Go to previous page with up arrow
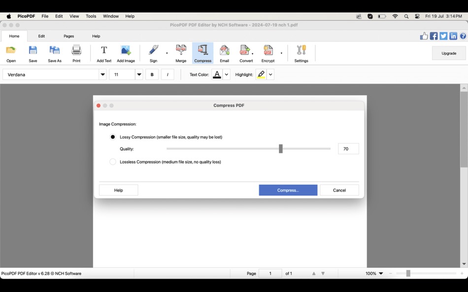Screen dimensions: 468x292 [x=314, y=273]
